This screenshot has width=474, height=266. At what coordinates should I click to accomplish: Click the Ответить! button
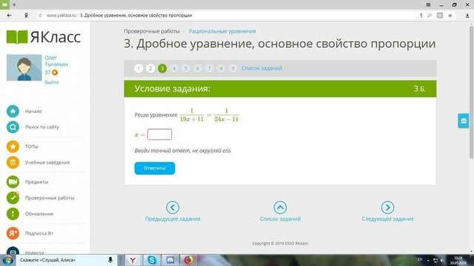click(x=155, y=168)
